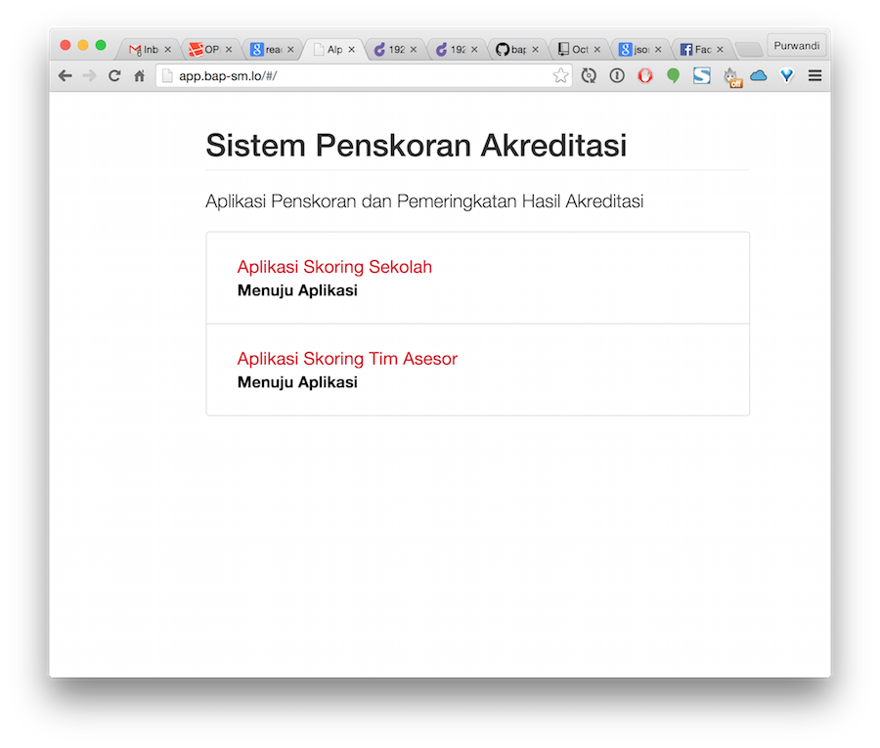This screenshot has width=880, height=748.
Task: Open the blue cloud extension
Action: point(758,75)
